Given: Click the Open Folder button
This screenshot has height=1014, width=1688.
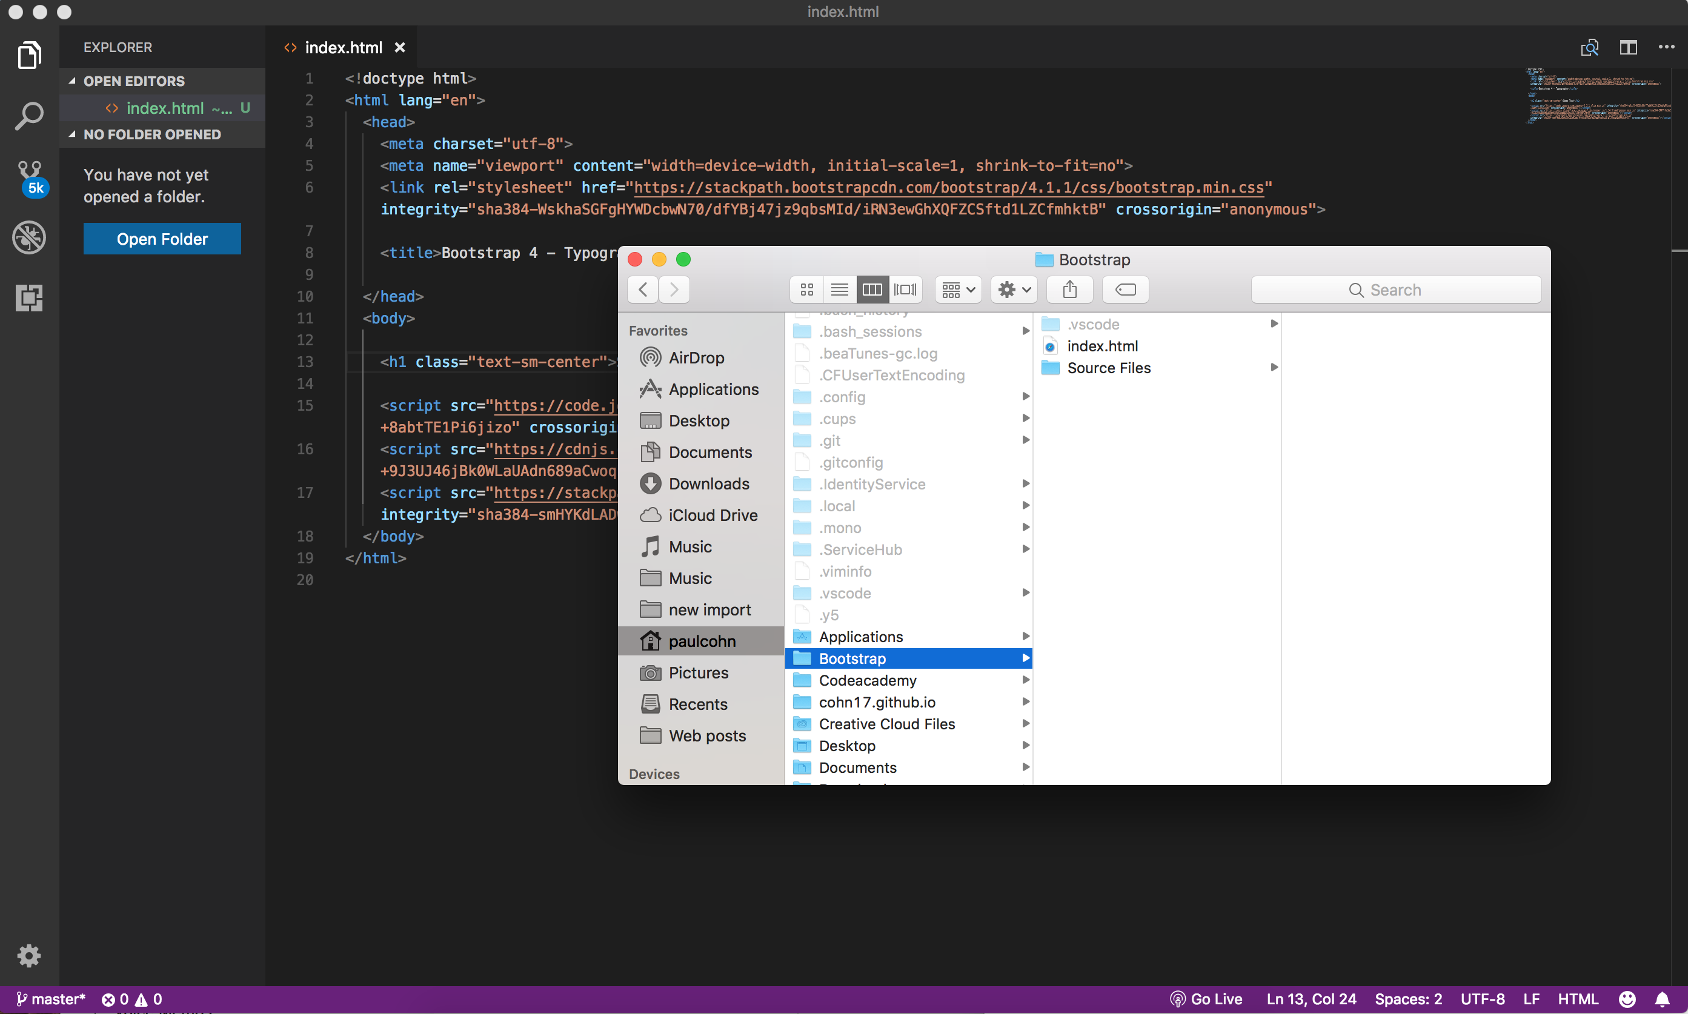Looking at the screenshot, I should coord(162,239).
